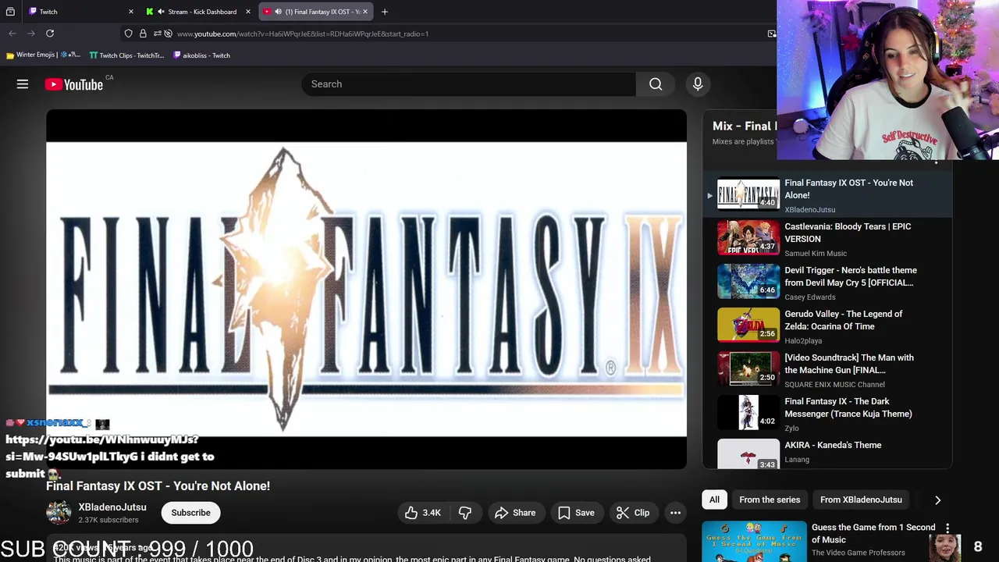Go forward in the browser
Viewport: 999px width, 562px height.
pyautogui.click(x=31, y=34)
